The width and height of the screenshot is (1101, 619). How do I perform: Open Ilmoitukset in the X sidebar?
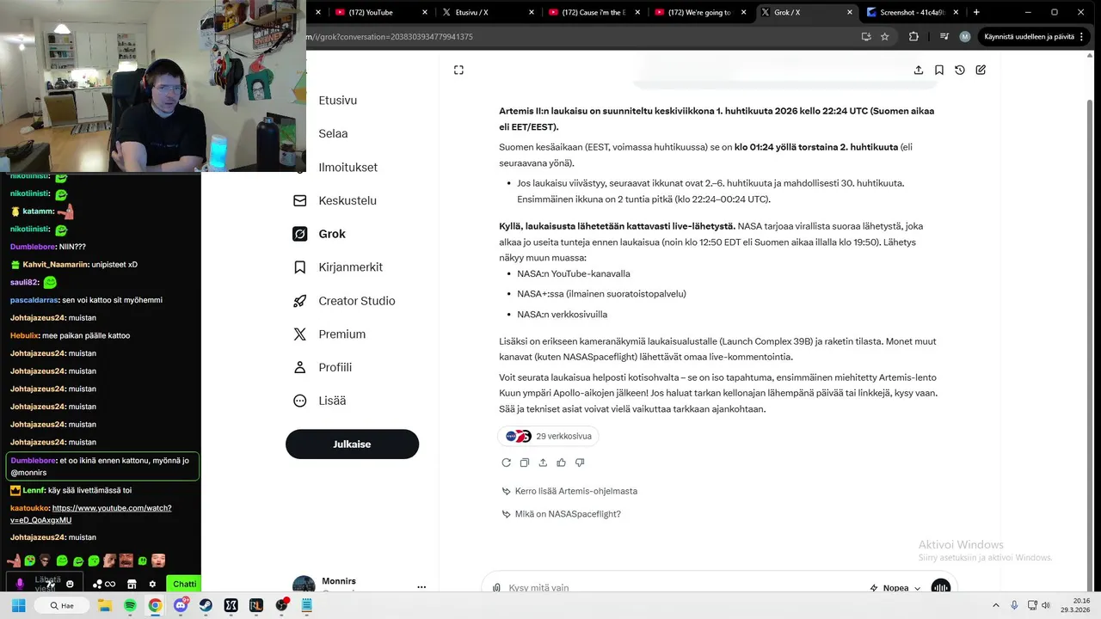348,167
